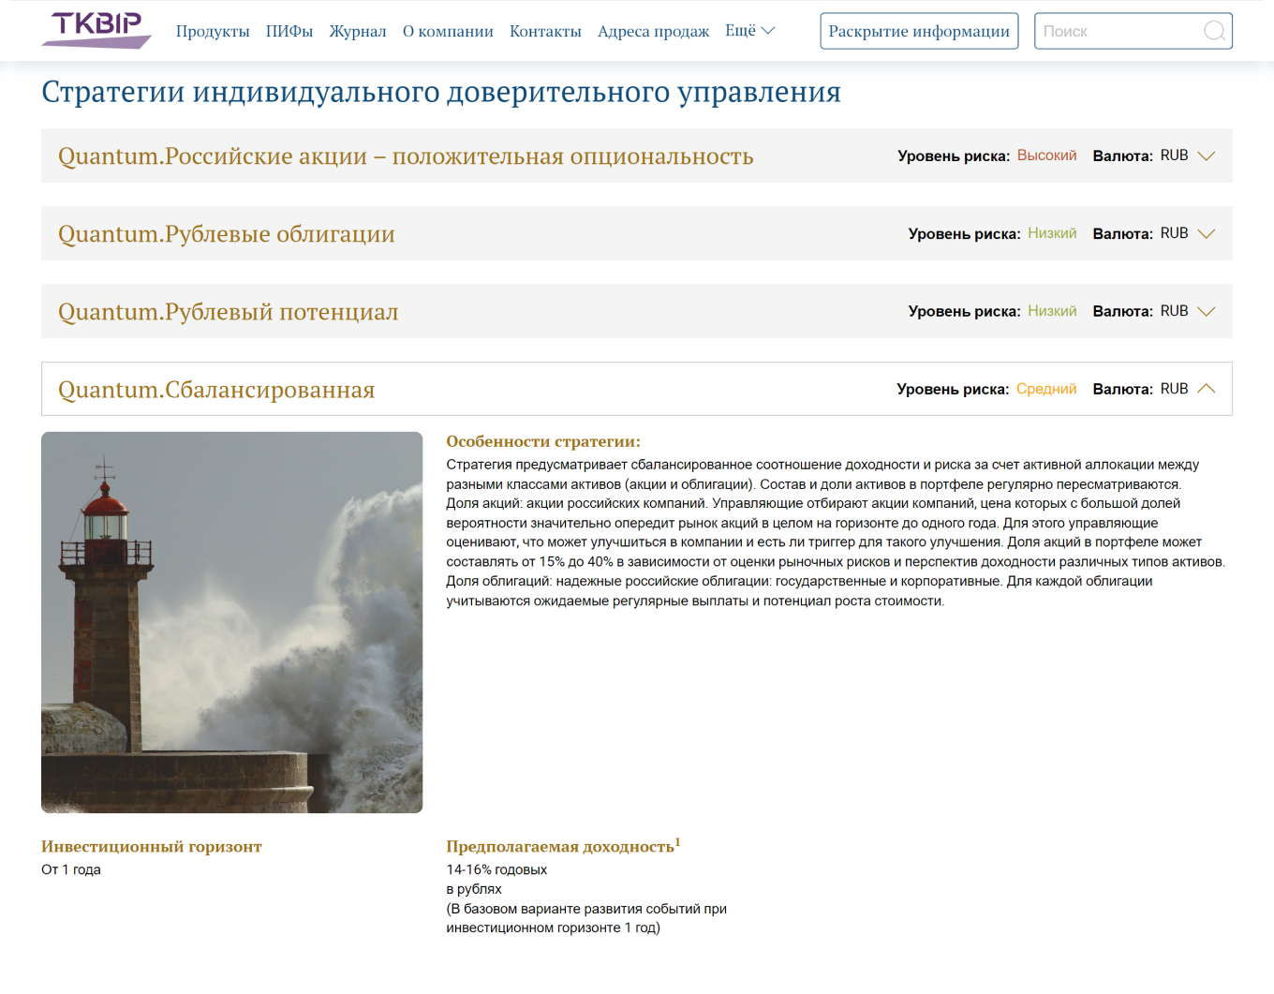Click the lighthouse strategy image
This screenshot has width=1274, height=994.
point(230,621)
